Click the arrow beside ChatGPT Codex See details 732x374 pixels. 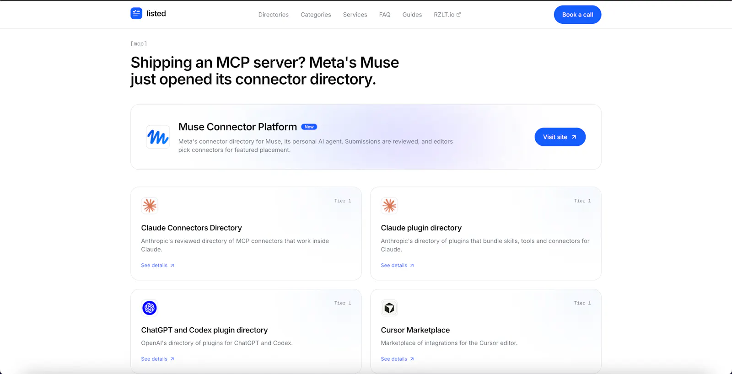[172, 359]
